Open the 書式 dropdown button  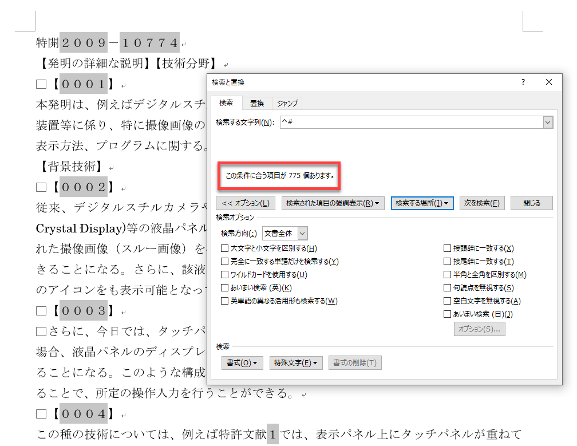tap(242, 363)
